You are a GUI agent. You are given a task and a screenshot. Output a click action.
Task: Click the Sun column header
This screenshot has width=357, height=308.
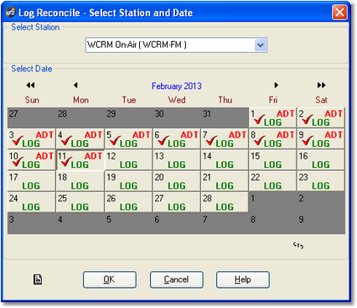coord(32,100)
